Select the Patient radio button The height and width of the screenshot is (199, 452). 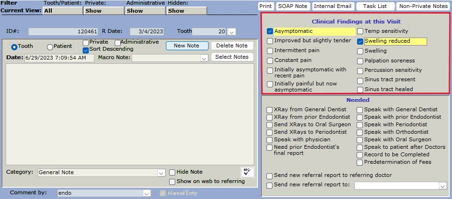tap(50, 47)
